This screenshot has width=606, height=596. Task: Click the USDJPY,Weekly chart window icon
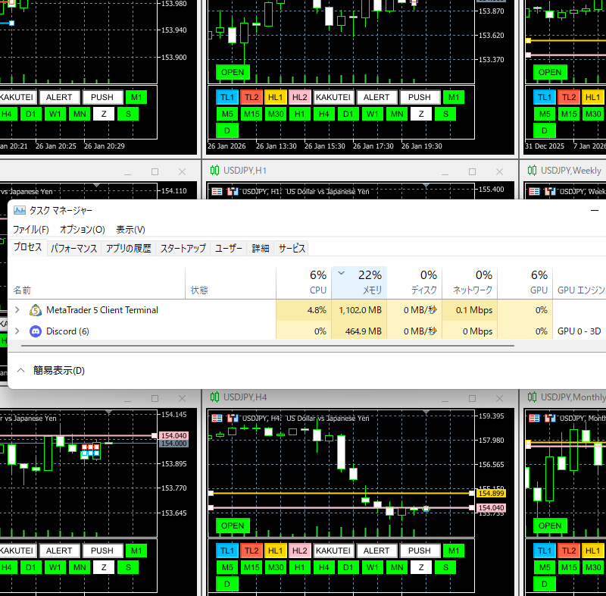532,171
